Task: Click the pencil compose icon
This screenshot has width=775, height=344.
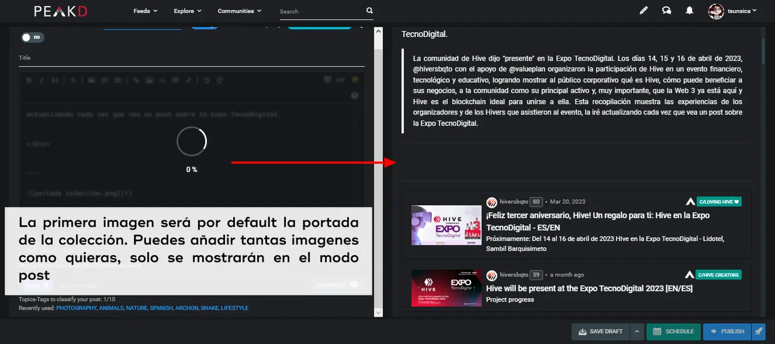Action: (643, 10)
